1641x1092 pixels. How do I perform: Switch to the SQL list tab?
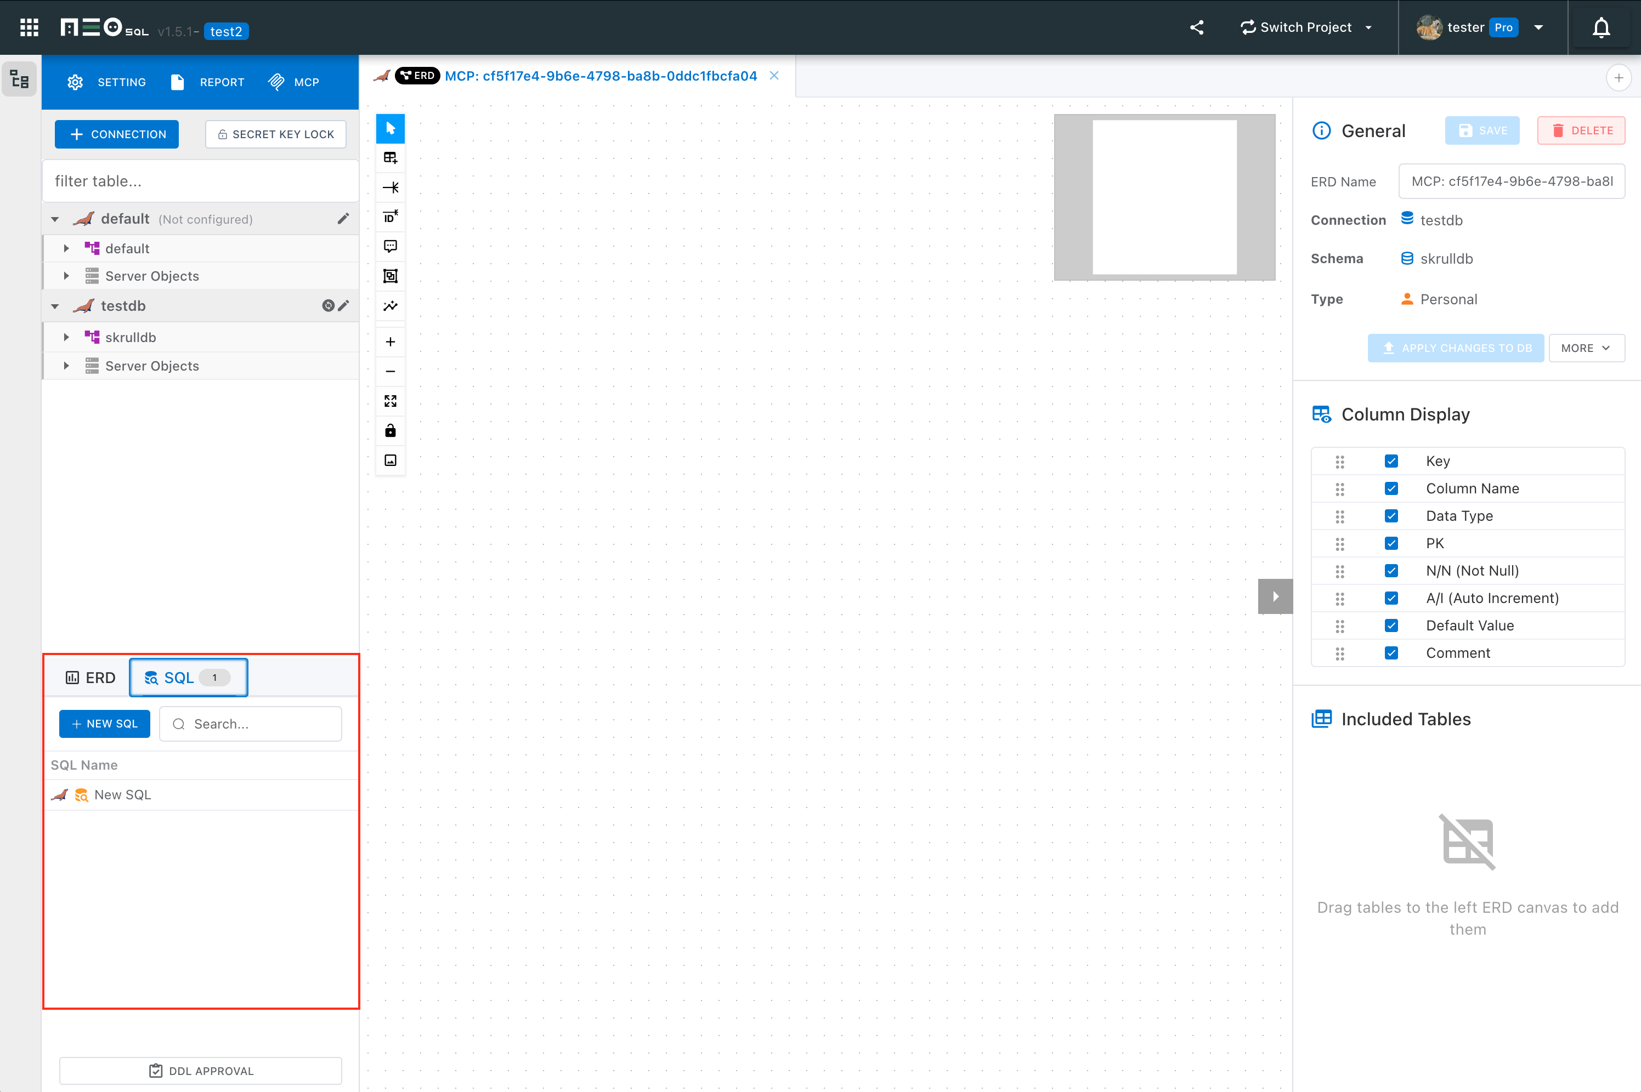(x=188, y=678)
